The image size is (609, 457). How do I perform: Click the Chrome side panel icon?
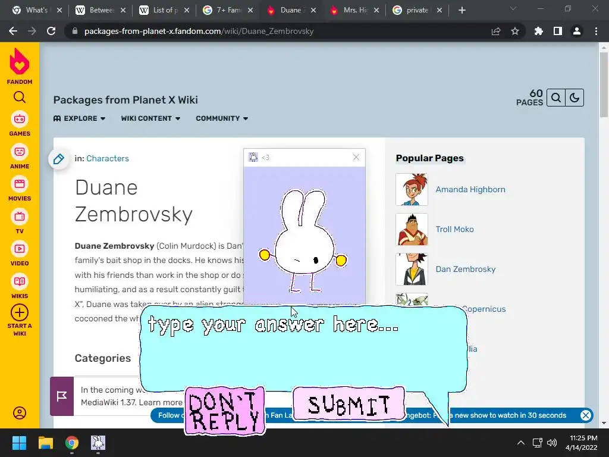click(x=558, y=31)
